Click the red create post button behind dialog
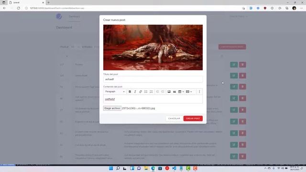306x172 pixels. (232, 47)
